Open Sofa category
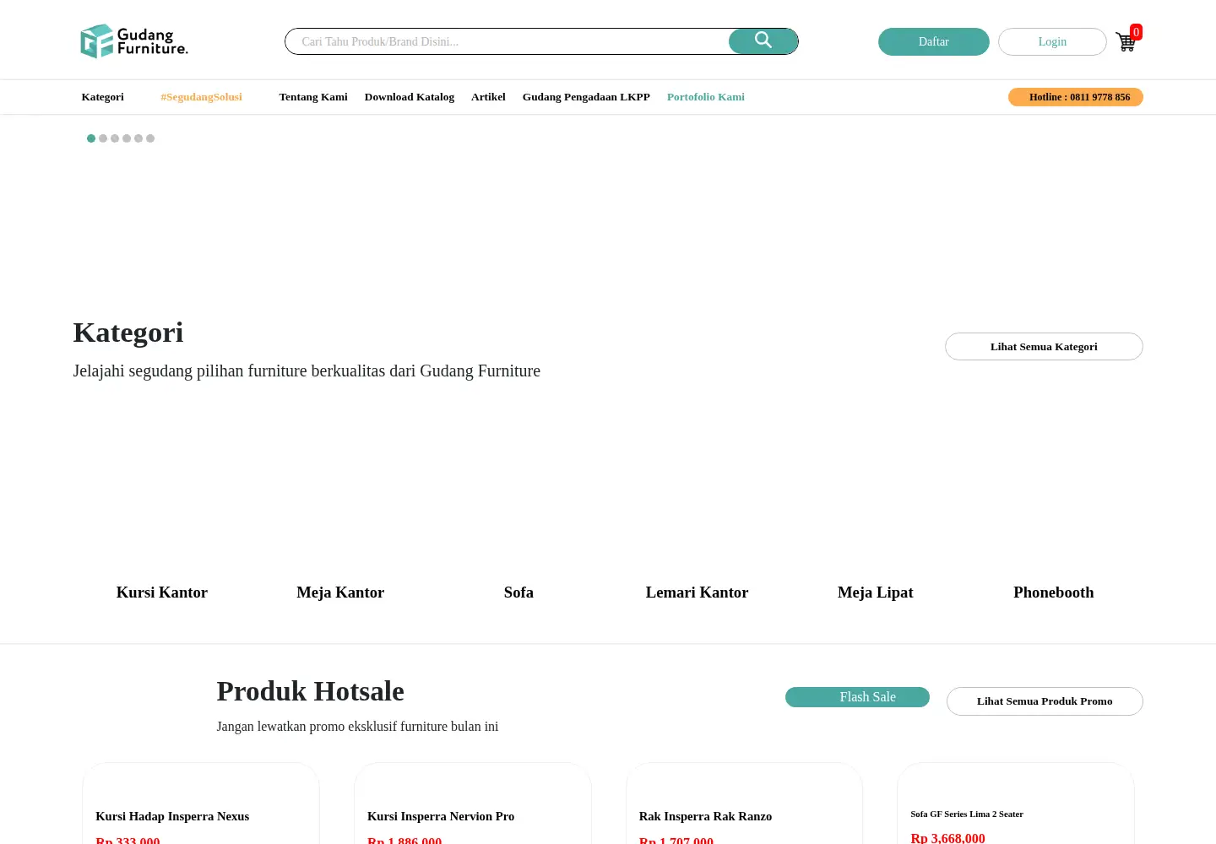The height and width of the screenshot is (844, 1216). [x=518, y=592]
